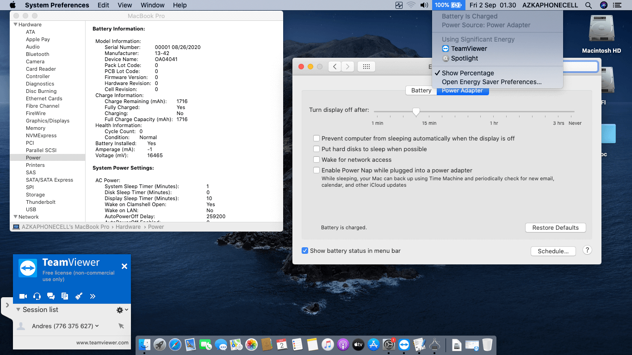Open the TeamViewer file box icon
This screenshot has width=632, height=355.
coord(65,296)
